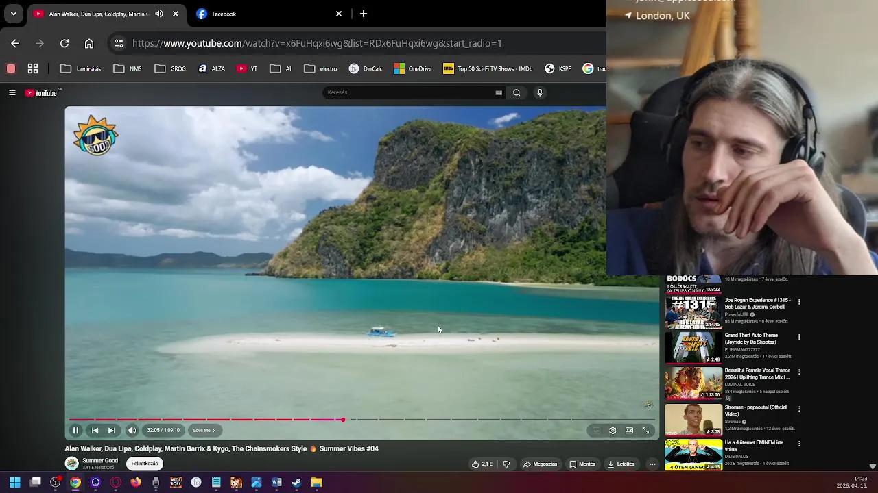Go to the YouTube home logo
878x493 pixels.
pyautogui.click(x=41, y=93)
